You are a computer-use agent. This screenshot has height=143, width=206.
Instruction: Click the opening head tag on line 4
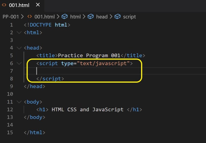click(x=33, y=48)
